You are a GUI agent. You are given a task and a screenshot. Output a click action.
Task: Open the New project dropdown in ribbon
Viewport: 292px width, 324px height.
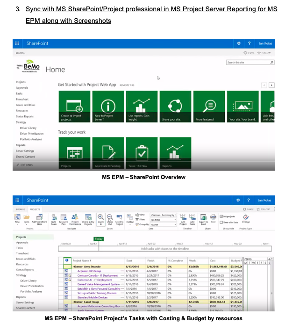coord(17,219)
